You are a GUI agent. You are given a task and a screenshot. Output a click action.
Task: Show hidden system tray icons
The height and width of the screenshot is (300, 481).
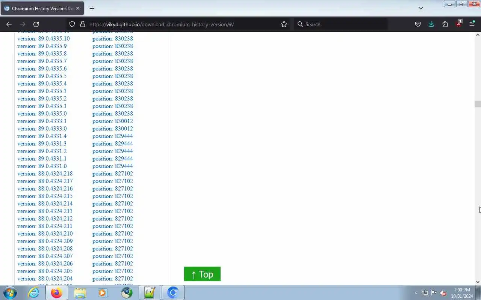(416, 293)
